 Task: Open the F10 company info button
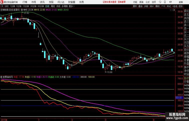tap(163, 6)
